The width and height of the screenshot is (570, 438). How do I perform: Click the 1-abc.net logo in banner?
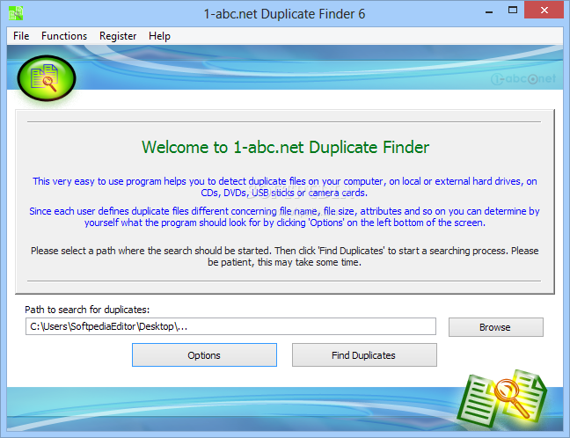[x=523, y=78]
